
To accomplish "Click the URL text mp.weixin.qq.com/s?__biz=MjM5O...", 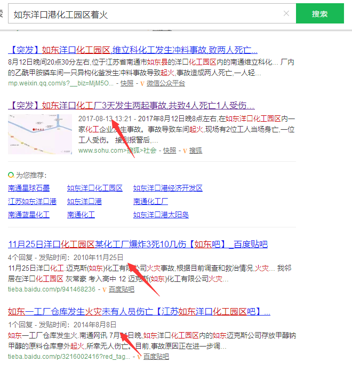I will point(61,83).
